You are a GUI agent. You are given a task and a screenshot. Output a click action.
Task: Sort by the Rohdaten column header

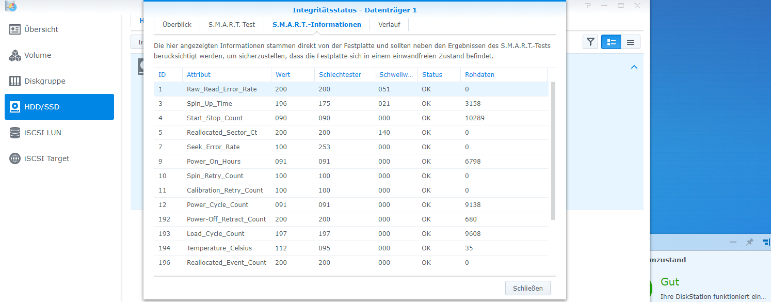pos(504,74)
